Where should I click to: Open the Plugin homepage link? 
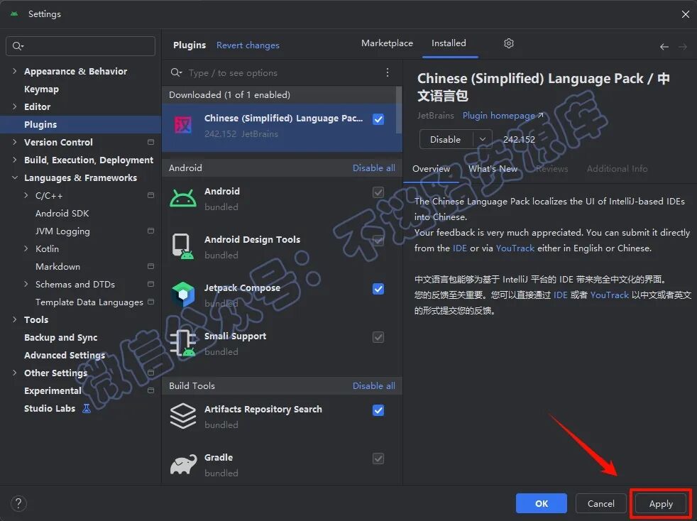click(503, 116)
